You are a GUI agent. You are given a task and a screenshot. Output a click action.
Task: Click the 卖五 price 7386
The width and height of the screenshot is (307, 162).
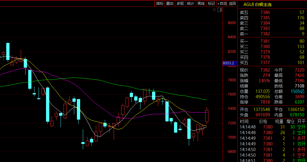click(x=265, y=13)
